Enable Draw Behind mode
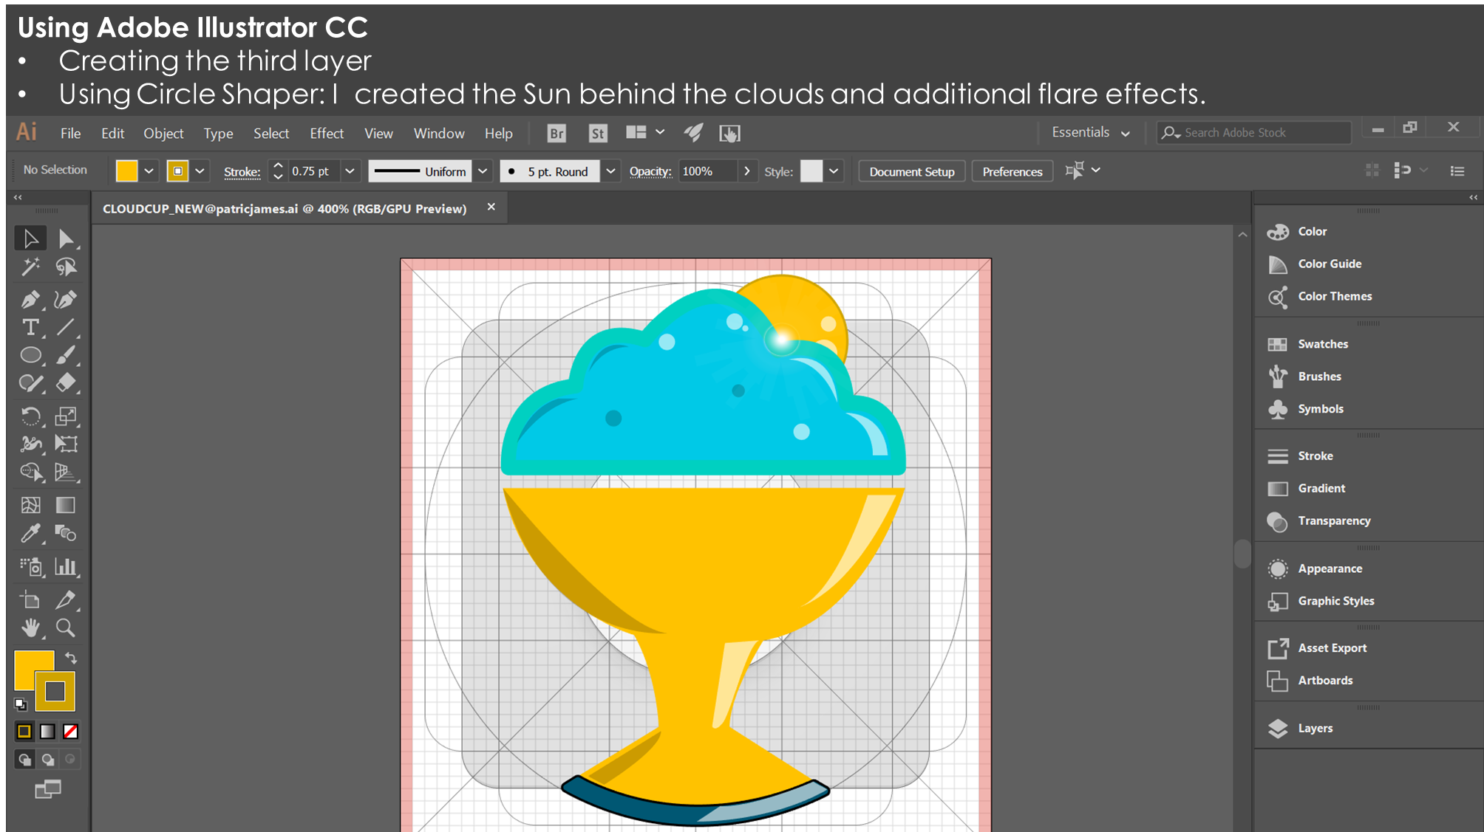Image resolution: width=1484 pixels, height=832 pixels. pos(48,759)
